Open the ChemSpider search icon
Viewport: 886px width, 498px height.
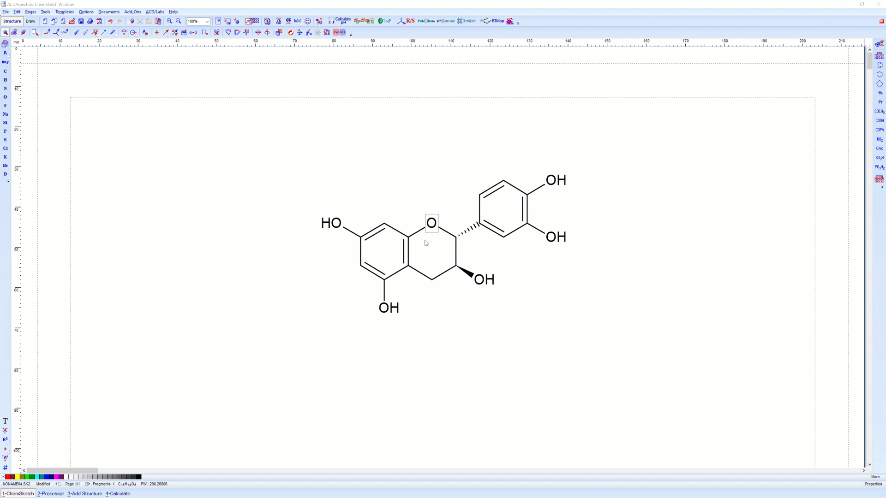tap(466, 21)
